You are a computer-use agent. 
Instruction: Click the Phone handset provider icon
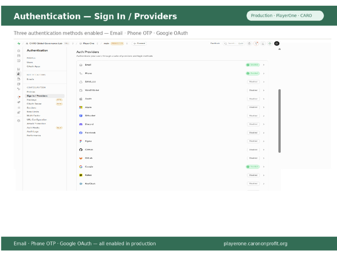pos(81,73)
